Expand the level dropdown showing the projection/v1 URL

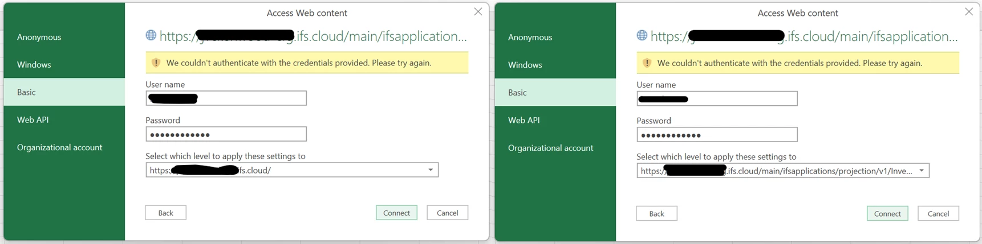click(922, 171)
